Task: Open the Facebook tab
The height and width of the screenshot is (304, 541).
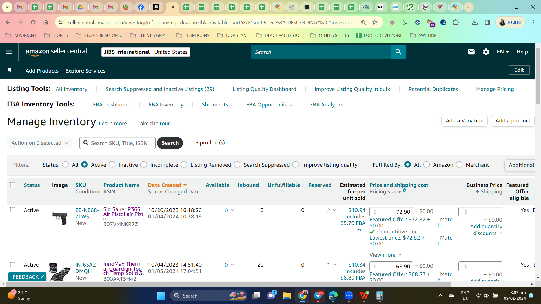Action: coord(141,7)
